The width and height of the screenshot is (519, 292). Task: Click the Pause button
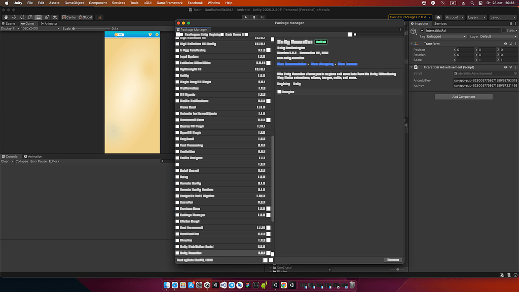[x=253, y=17]
